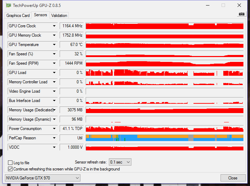Click the Memory Usage (Dedicated) graph
This screenshot has height=186, width=250.
[x=165, y=110]
